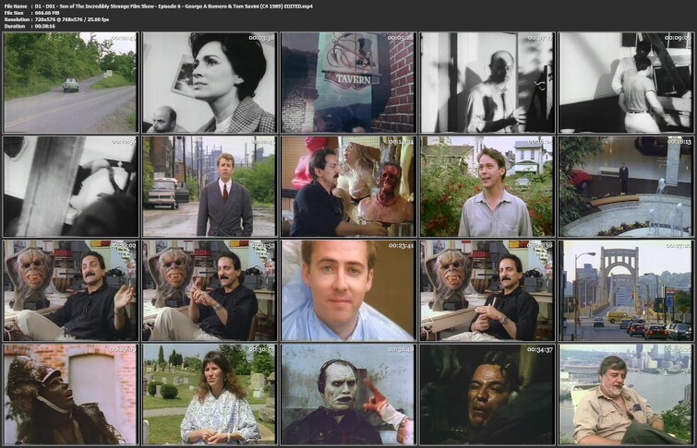This screenshot has height=448, width=697.
Task: Select the black-and-white woman close-up thumbnail
Action: 209,82
